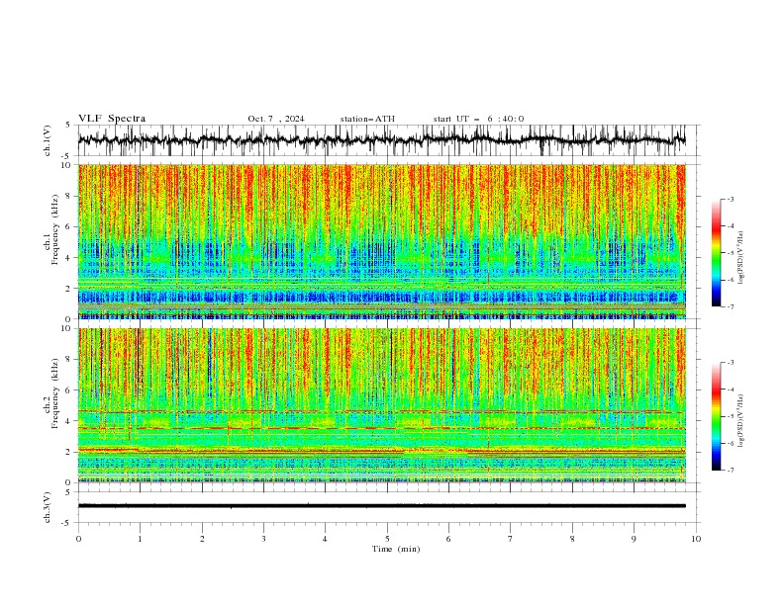This screenshot has height=605, width=784.
Task: Click the ch.3 voltage waveform trace
Action: [x=382, y=506]
